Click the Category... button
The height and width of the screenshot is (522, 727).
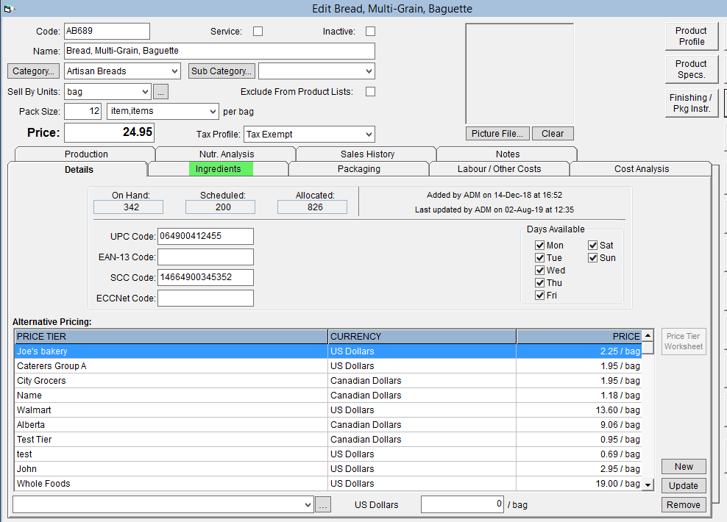point(33,71)
